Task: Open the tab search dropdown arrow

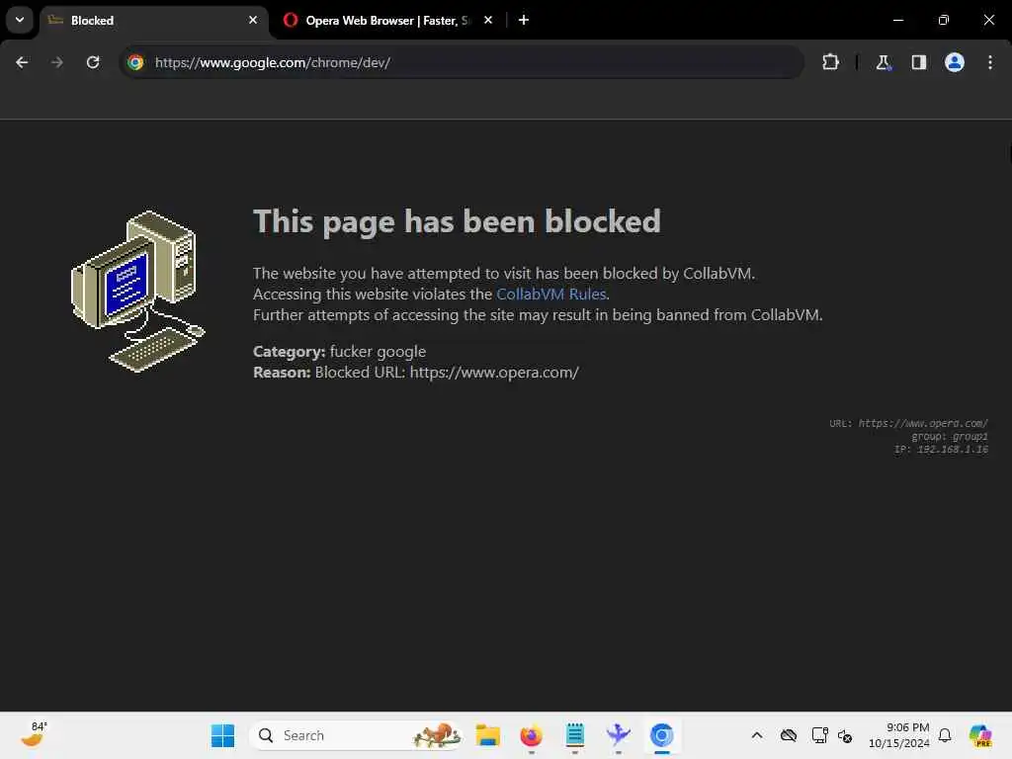Action: coord(20,20)
